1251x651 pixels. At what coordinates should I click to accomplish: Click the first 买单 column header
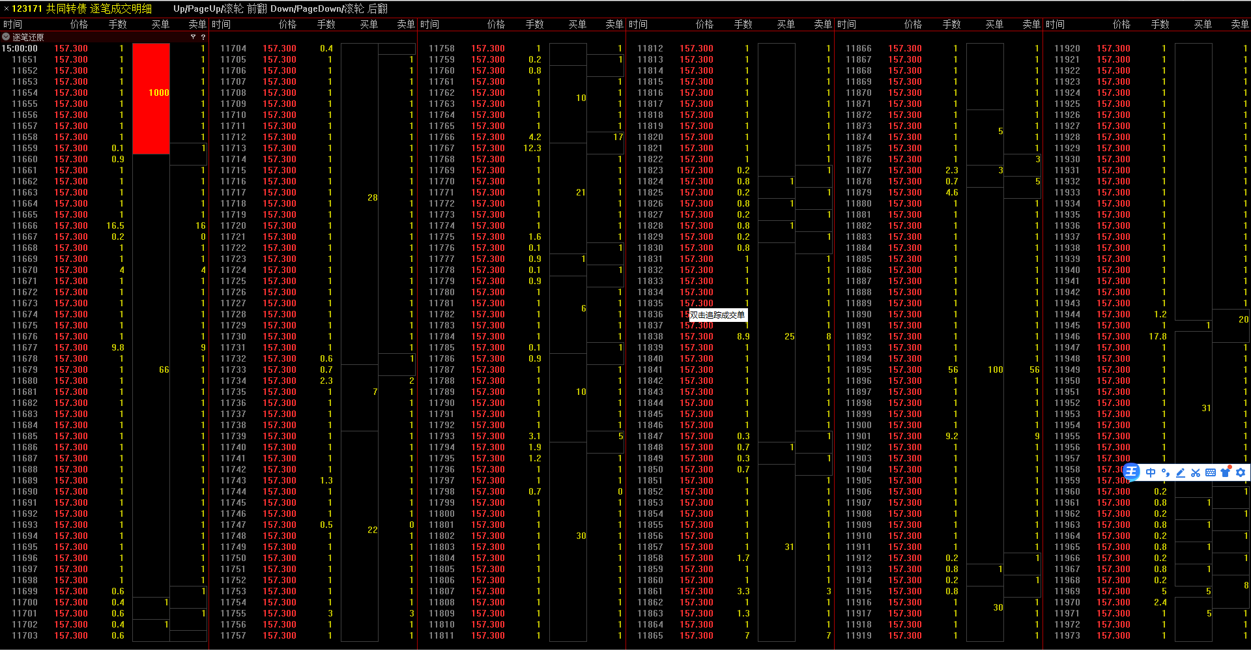click(160, 24)
